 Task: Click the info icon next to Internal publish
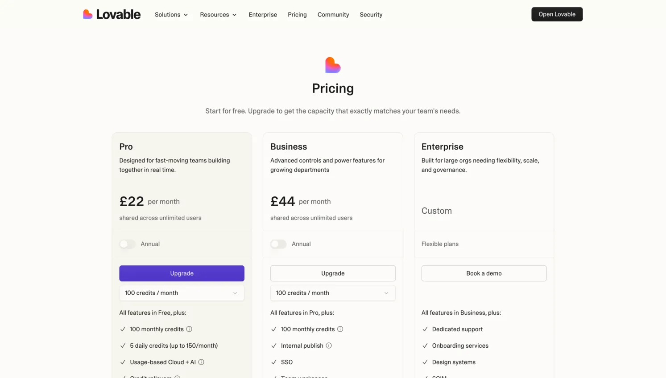point(329,345)
